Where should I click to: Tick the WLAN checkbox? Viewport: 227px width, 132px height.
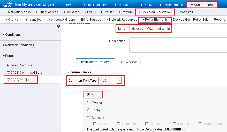point(95,124)
